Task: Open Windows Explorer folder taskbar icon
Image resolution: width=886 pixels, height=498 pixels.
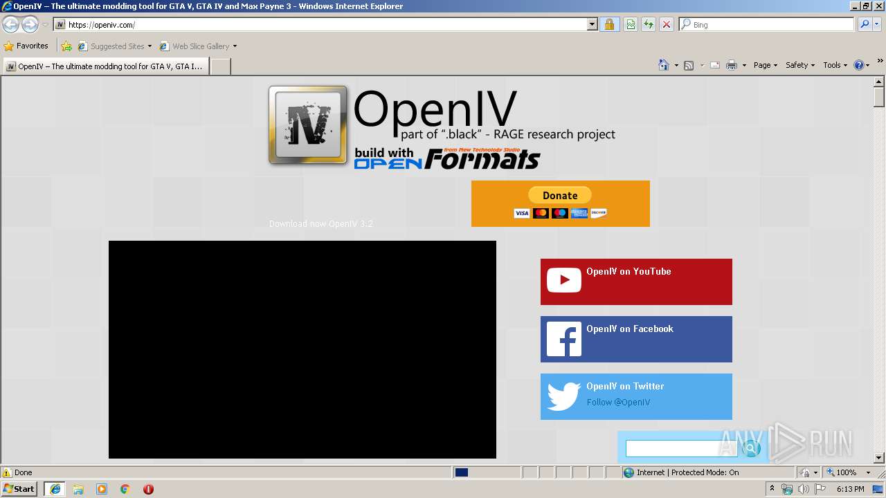Action: pos(78,489)
